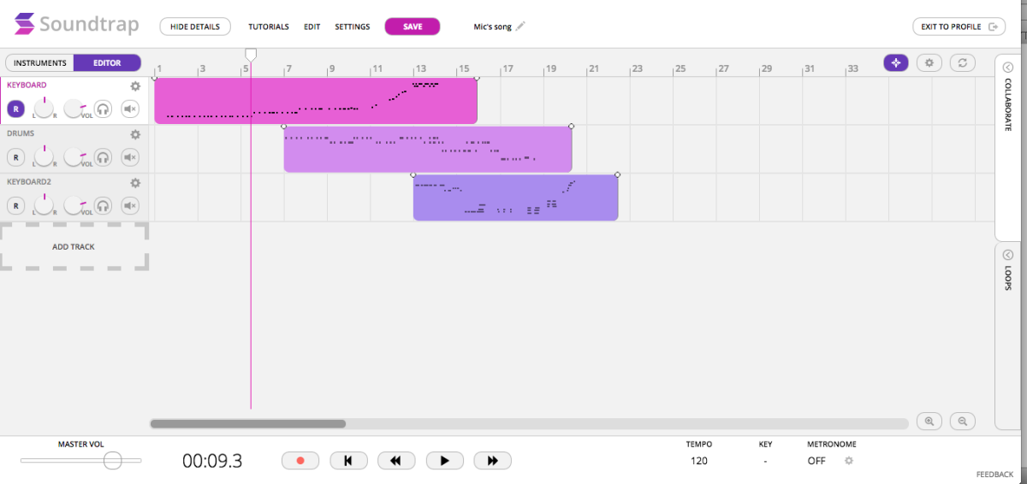This screenshot has width=1027, height=484.
Task: Start playback with the play button
Action: coord(444,461)
